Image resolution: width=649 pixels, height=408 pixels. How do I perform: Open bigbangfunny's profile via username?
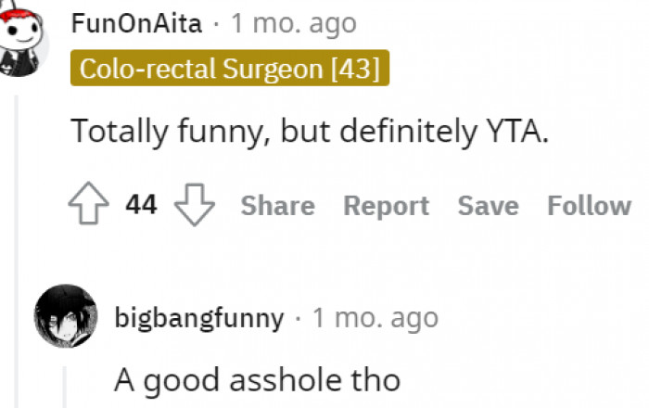coord(198,319)
